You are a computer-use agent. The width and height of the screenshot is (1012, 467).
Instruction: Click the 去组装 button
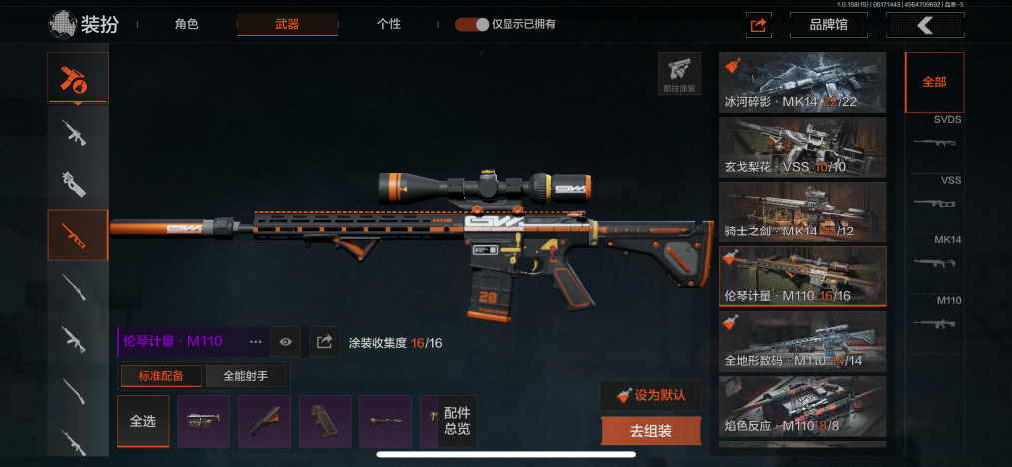[x=652, y=431]
